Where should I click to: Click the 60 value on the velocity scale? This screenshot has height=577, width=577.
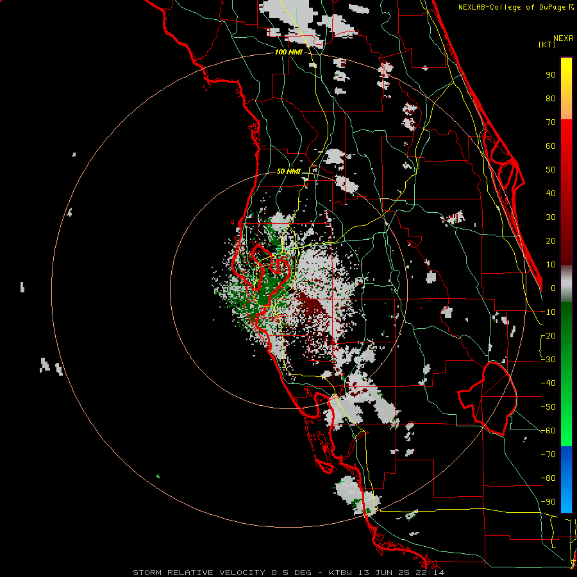coord(551,146)
